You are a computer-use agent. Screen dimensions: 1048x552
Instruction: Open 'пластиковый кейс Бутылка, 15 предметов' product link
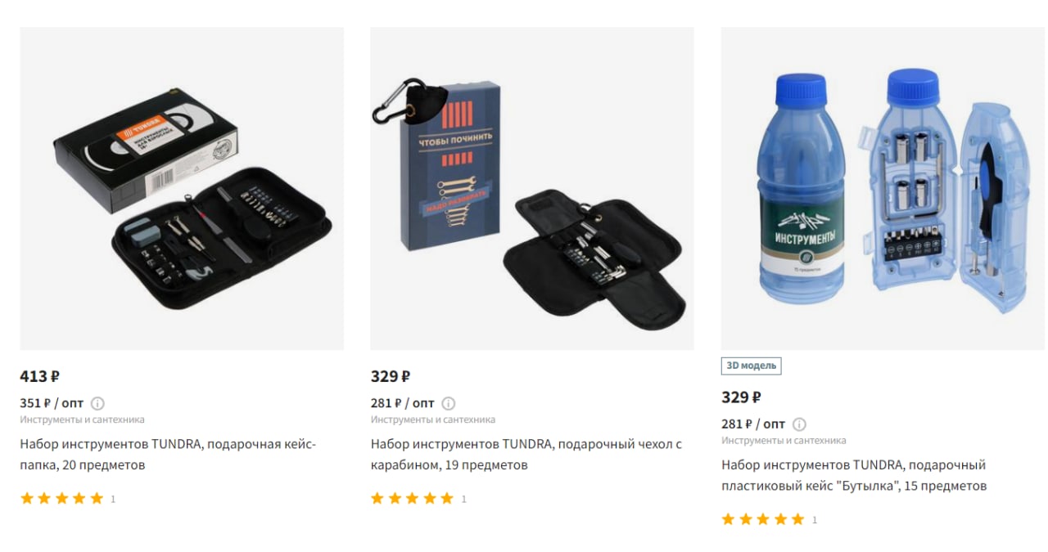tap(854, 475)
